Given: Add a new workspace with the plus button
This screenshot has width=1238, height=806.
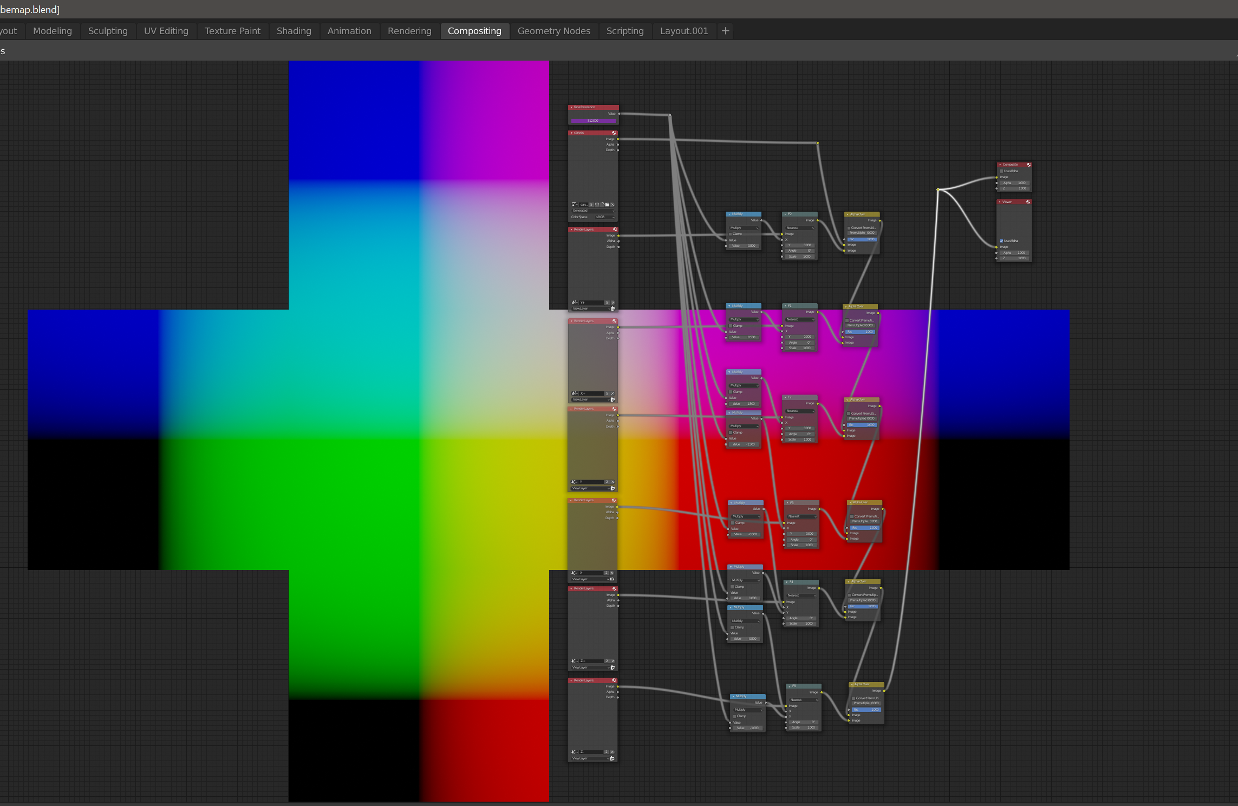Looking at the screenshot, I should (726, 31).
